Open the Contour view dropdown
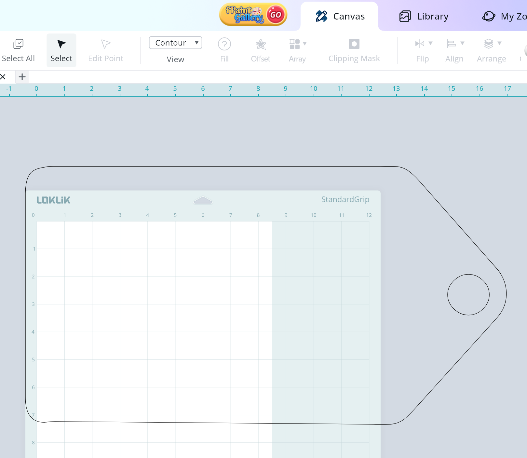The height and width of the screenshot is (458, 527). click(175, 43)
